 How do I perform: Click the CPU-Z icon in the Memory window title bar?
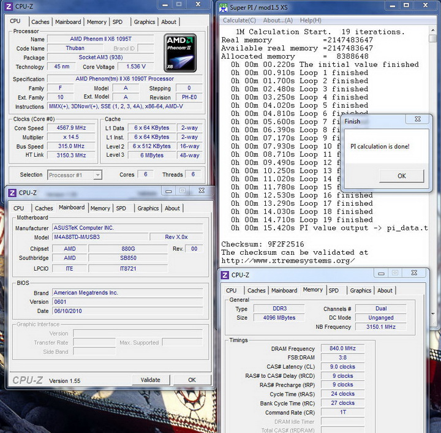pos(225,275)
